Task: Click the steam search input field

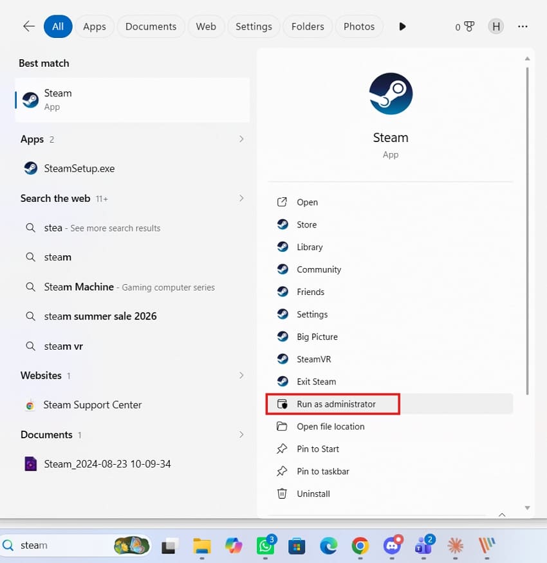Action: [x=75, y=546]
